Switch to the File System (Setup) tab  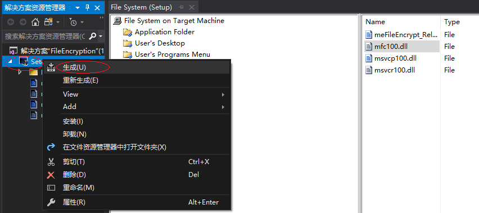pos(141,7)
